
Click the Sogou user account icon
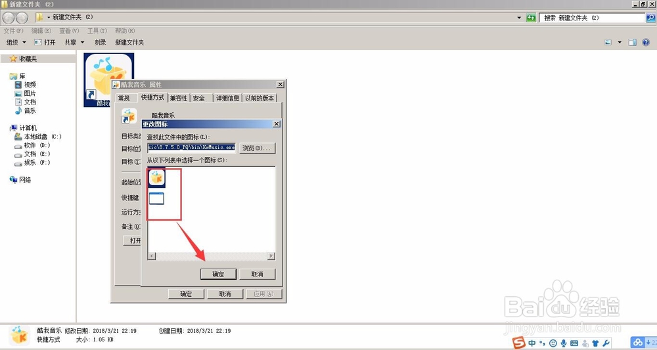pos(585,343)
